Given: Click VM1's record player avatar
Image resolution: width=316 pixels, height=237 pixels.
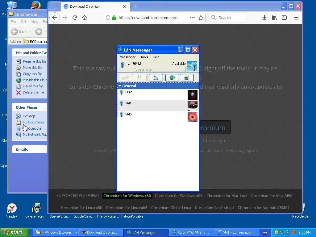Looking at the screenshot, I should pos(193,106).
